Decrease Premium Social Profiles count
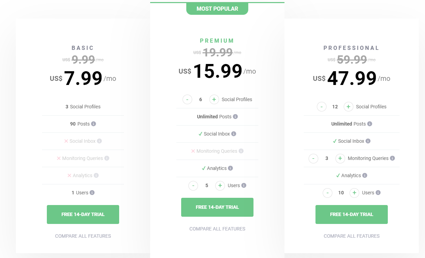The image size is (425, 258). (187, 99)
